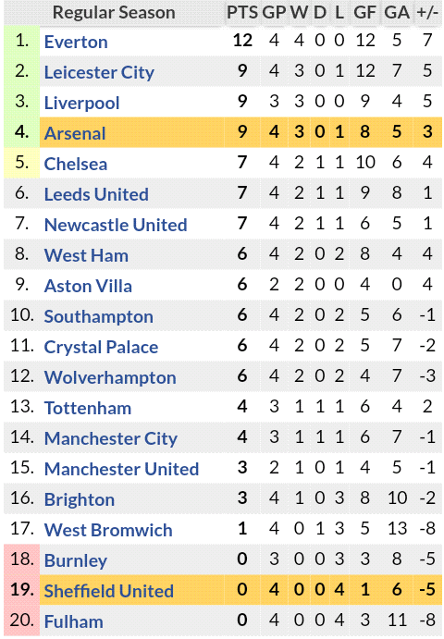Click the Arsenal team name
Viewport: 444px width, 639px height.
click(75, 134)
